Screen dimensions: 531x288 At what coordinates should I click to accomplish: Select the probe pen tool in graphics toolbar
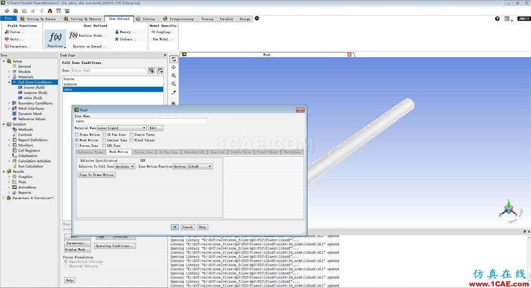point(174,92)
